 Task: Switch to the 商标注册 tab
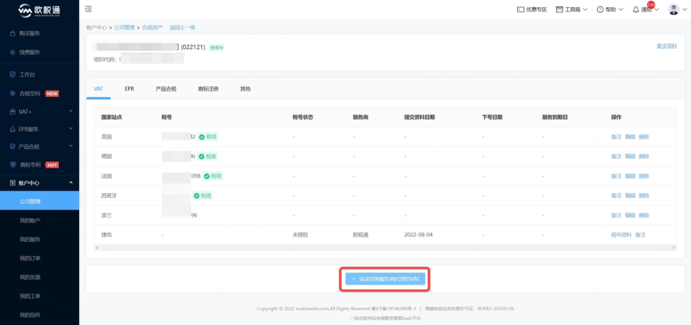pyautogui.click(x=208, y=89)
